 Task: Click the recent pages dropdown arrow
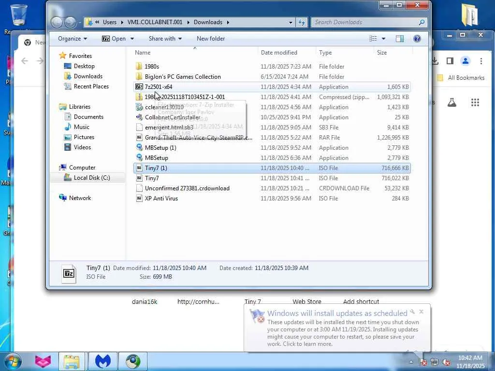coord(79,22)
